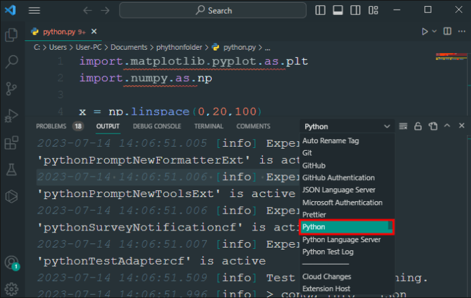Open editor More Actions ellipsis
Screen dimensions: 471x298
coord(461,31)
